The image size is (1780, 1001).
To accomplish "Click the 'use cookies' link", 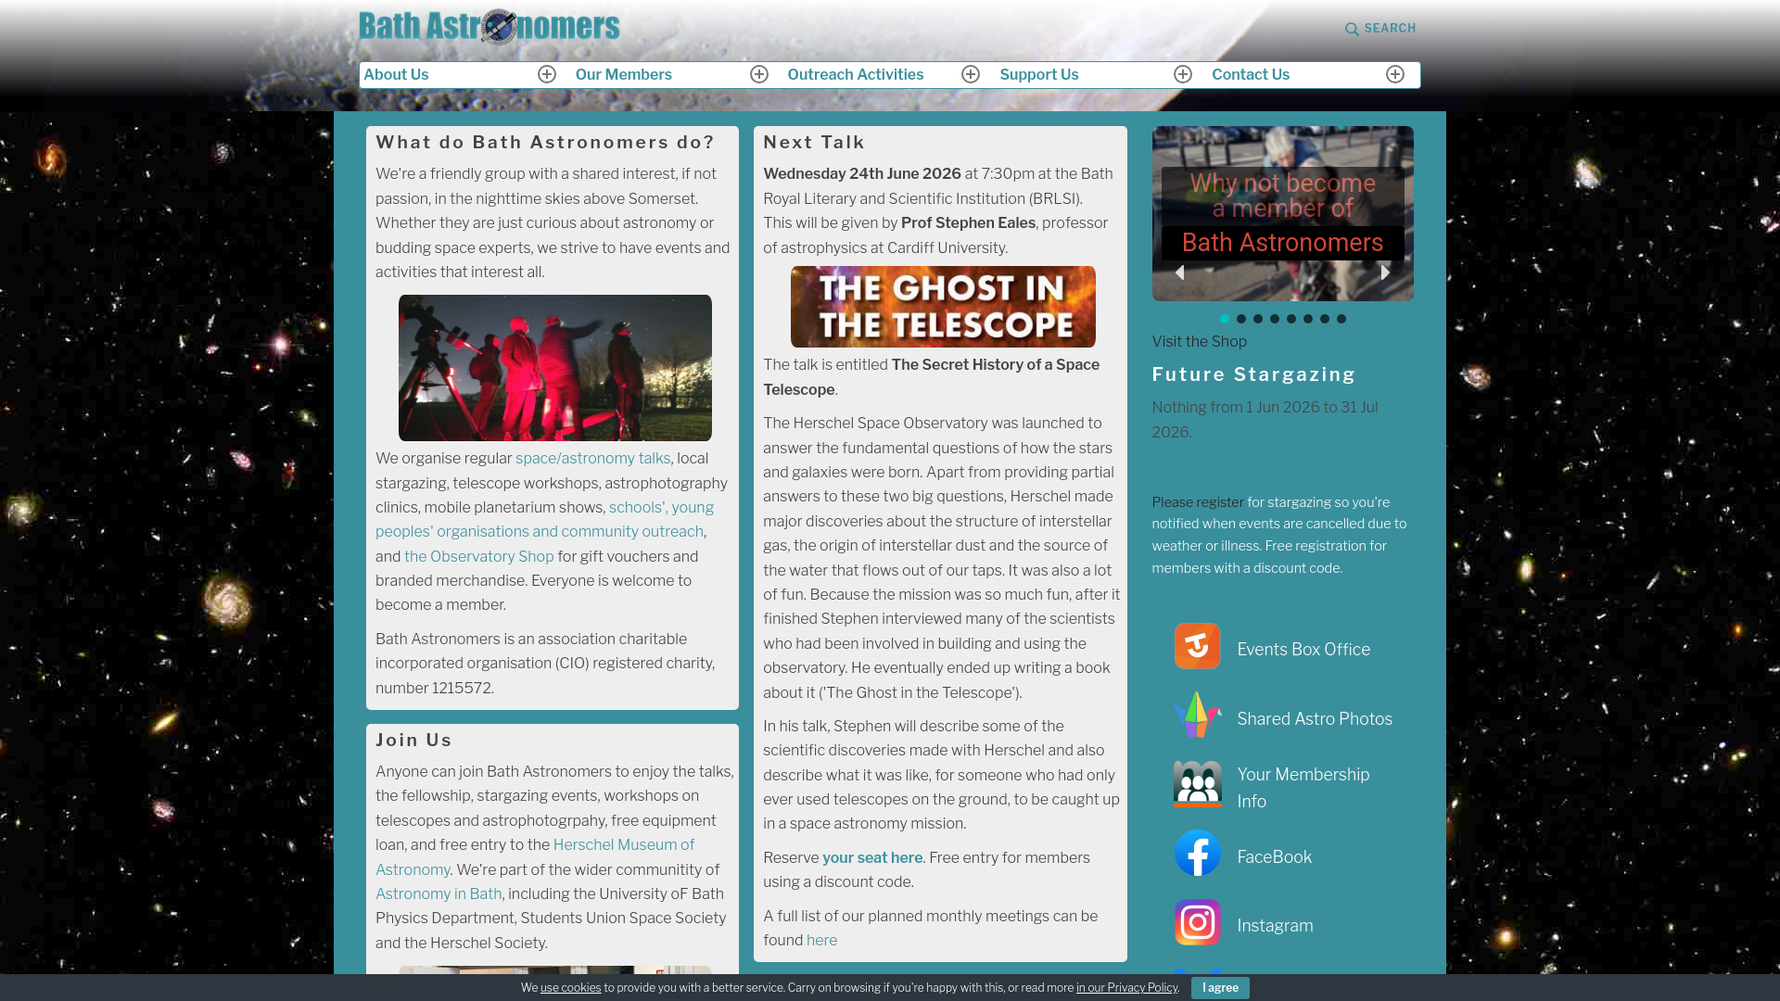I will (571, 988).
